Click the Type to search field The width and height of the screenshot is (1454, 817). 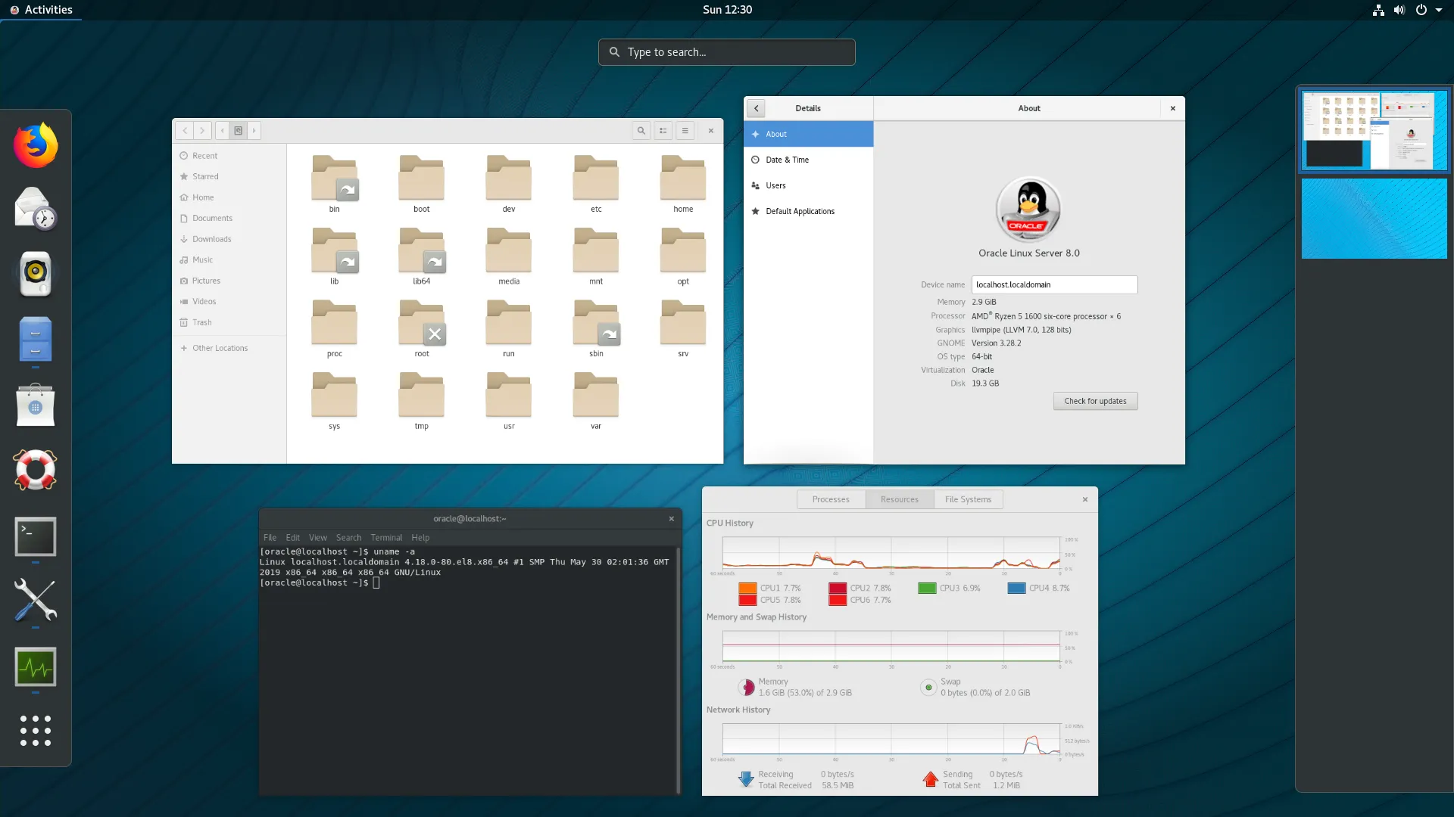(727, 52)
